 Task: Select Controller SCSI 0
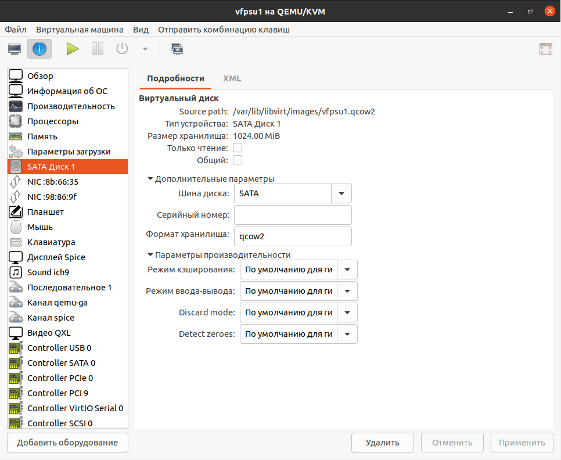click(67, 423)
